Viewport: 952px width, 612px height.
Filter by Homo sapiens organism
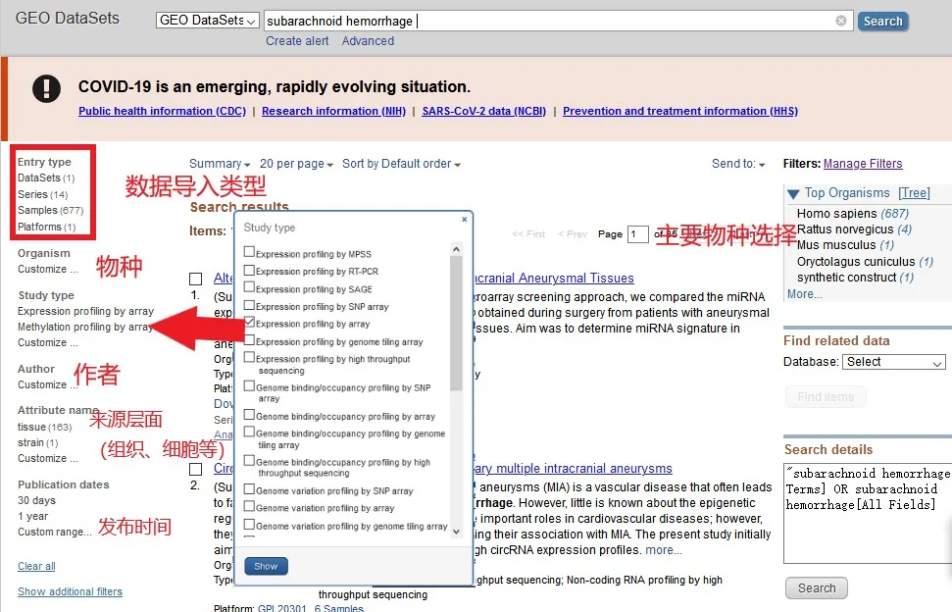836,213
